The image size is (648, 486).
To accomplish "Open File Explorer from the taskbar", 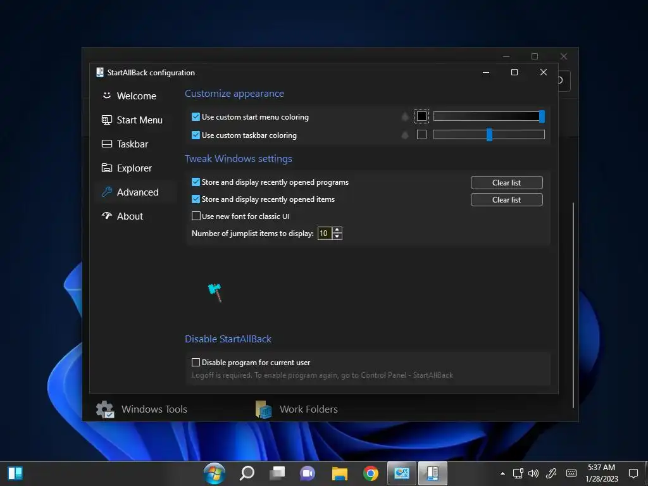I will point(340,473).
